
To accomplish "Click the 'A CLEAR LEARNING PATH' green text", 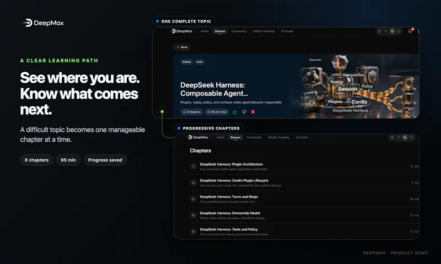I will (59, 61).
